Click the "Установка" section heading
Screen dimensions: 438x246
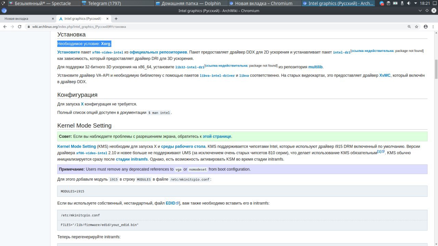tap(72, 35)
